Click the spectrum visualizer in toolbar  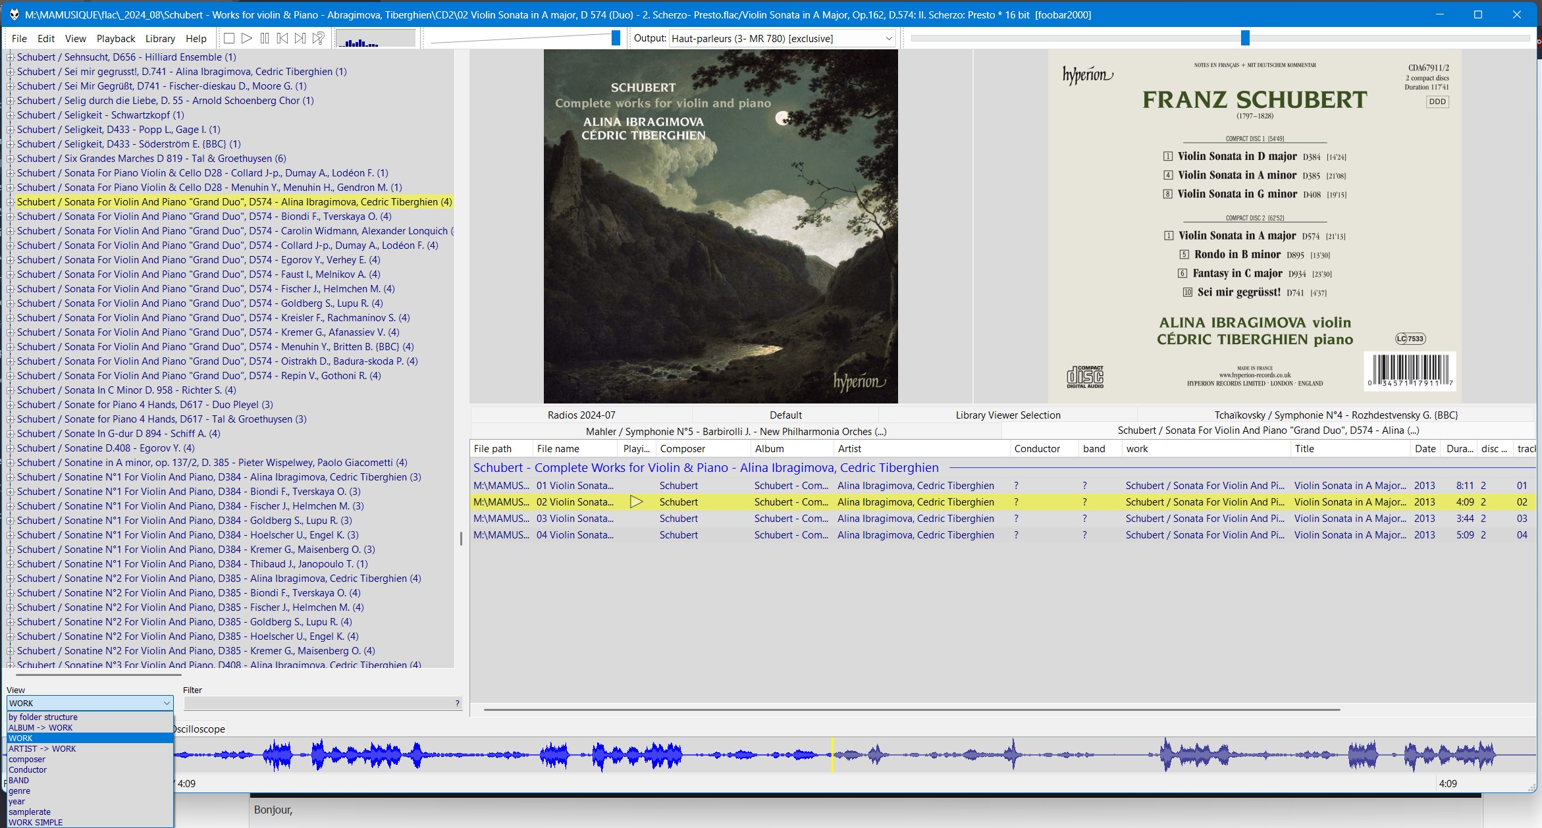pyautogui.click(x=376, y=39)
